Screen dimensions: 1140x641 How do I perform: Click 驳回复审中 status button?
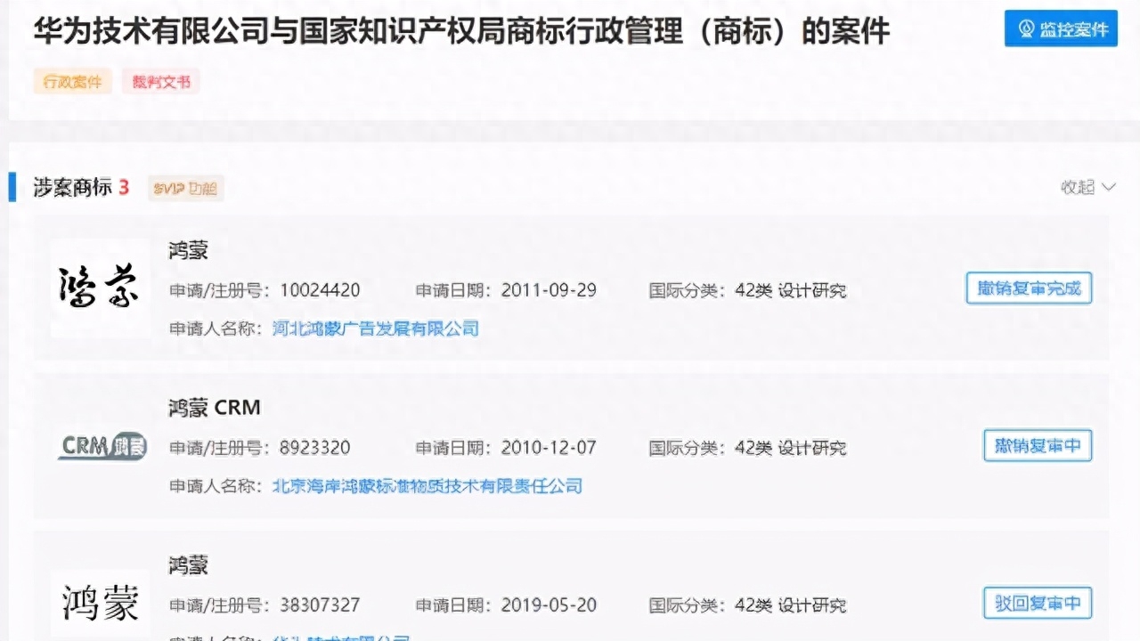(1038, 603)
